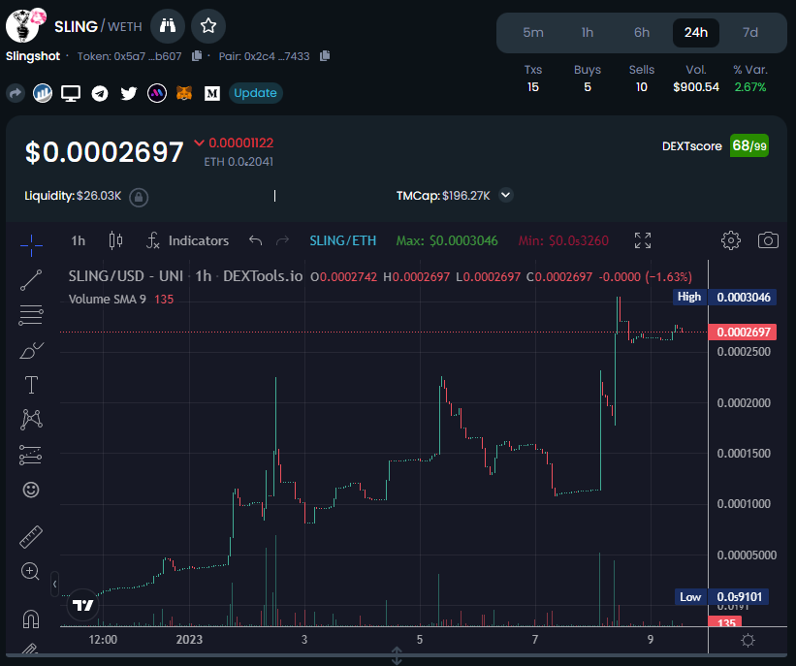Collapse the drawing toolbar arrow
This screenshot has width=796, height=666.
55,585
